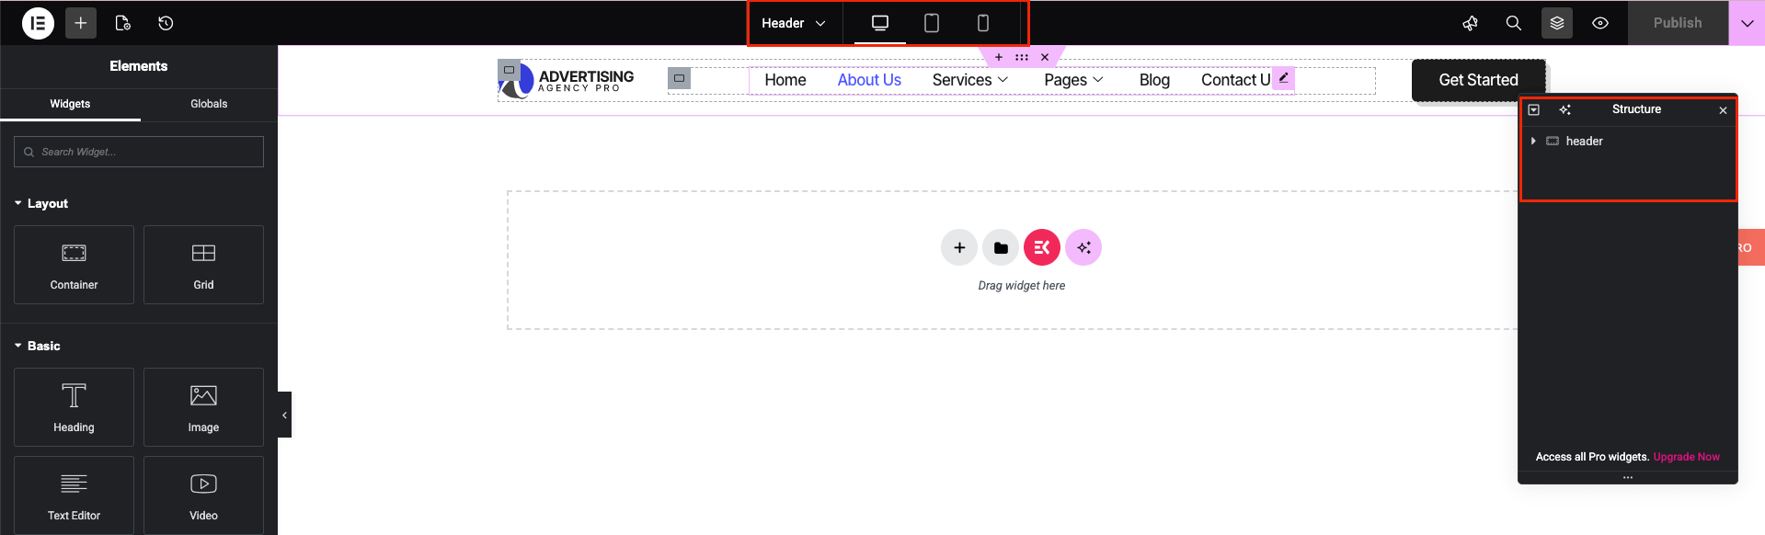This screenshot has height=535, width=1765.
Task: Click the Structure panel bottom dots handle
Action: point(1627,477)
